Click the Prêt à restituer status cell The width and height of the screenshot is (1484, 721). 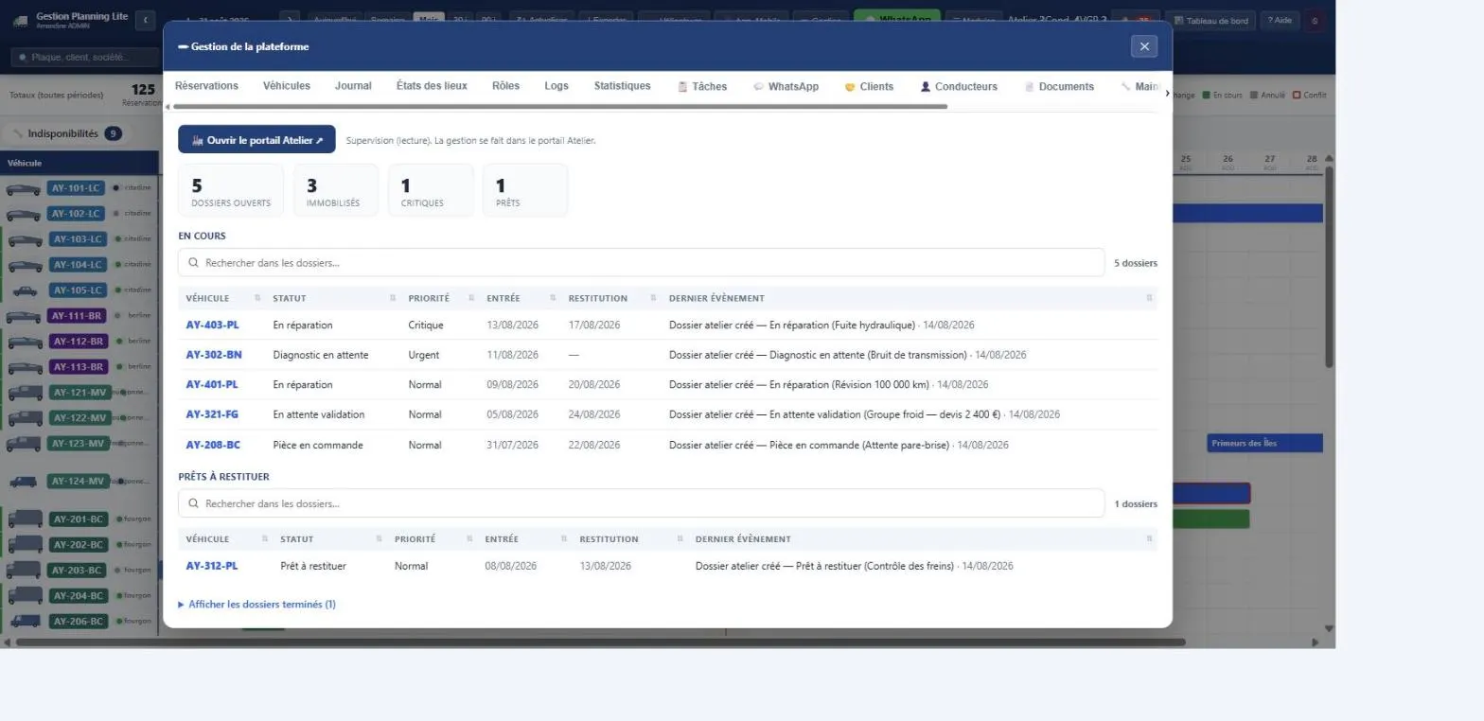[313, 566]
